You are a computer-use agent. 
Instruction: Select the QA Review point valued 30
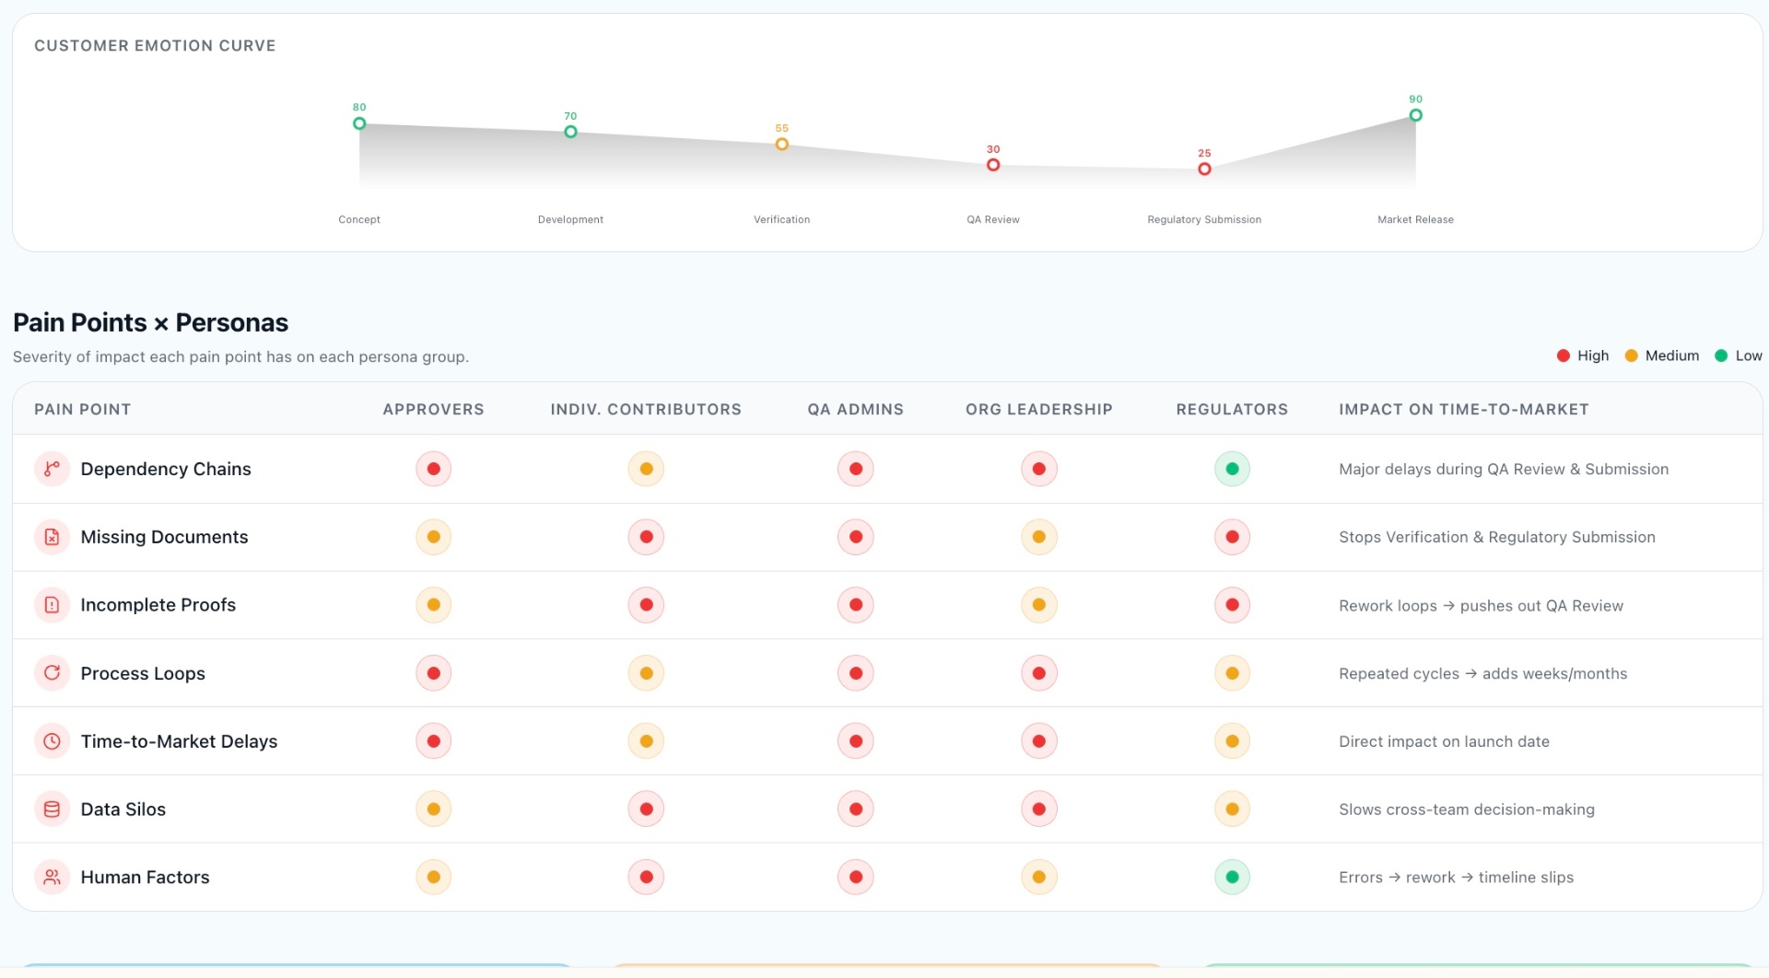(993, 165)
